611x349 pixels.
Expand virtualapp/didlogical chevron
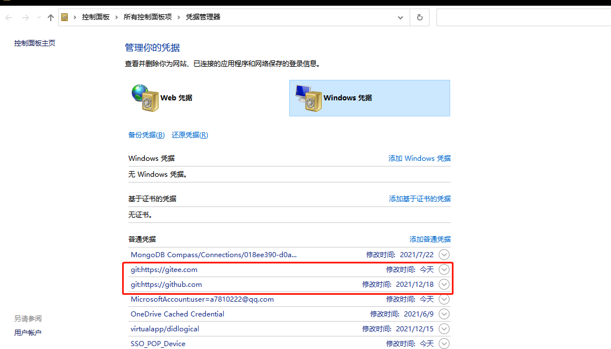pyautogui.click(x=444, y=328)
